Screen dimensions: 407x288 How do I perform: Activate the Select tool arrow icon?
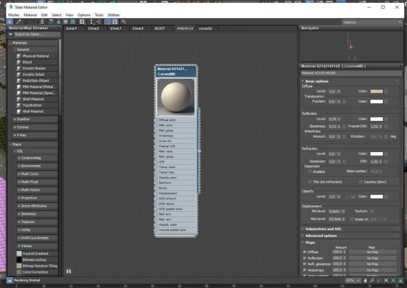(x=10, y=22)
